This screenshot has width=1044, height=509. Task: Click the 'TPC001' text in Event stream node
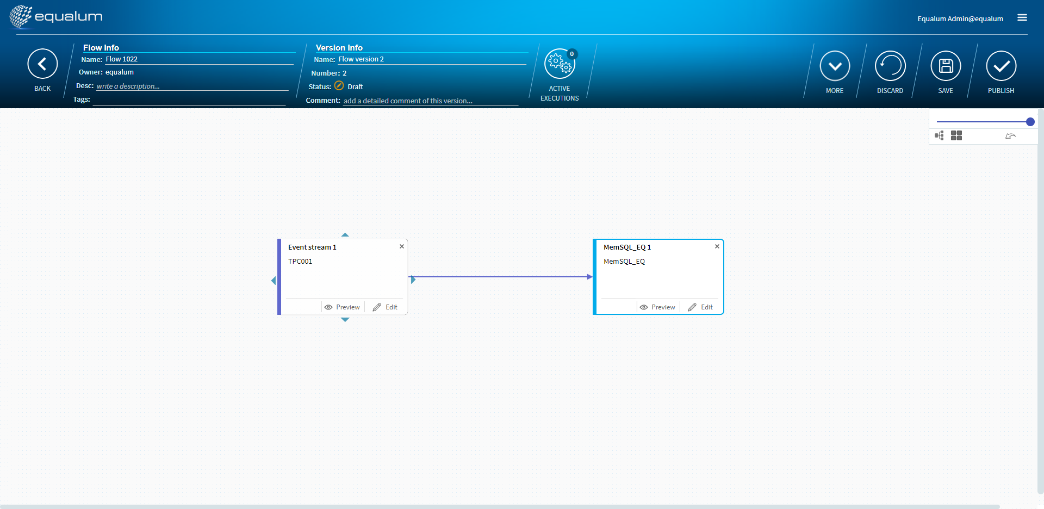coord(300,262)
